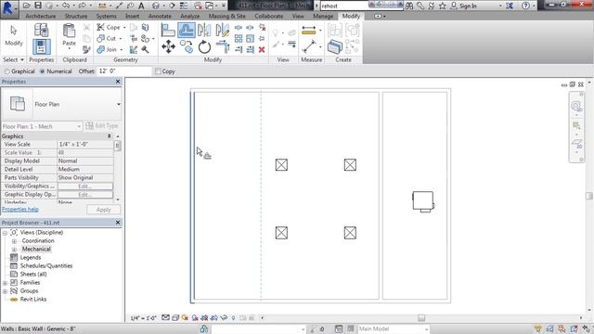Click the Paste clipboard icon
The height and width of the screenshot is (334, 594).
point(69,32)
